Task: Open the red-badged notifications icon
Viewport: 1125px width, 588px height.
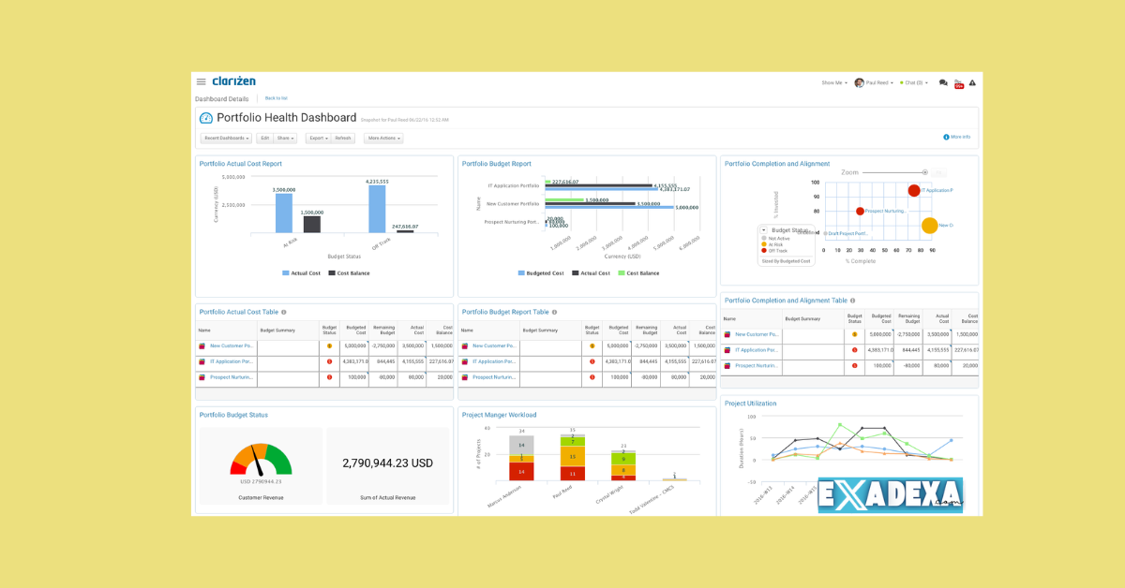Action: coord(958,83)
